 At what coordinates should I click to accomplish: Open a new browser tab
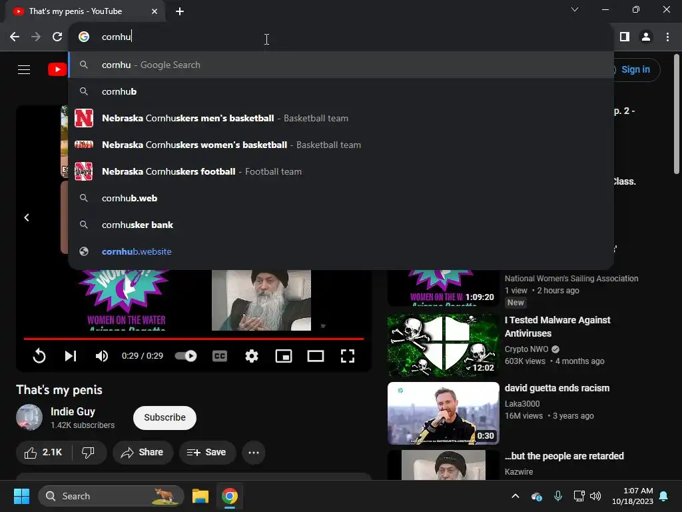coord(180,12)
